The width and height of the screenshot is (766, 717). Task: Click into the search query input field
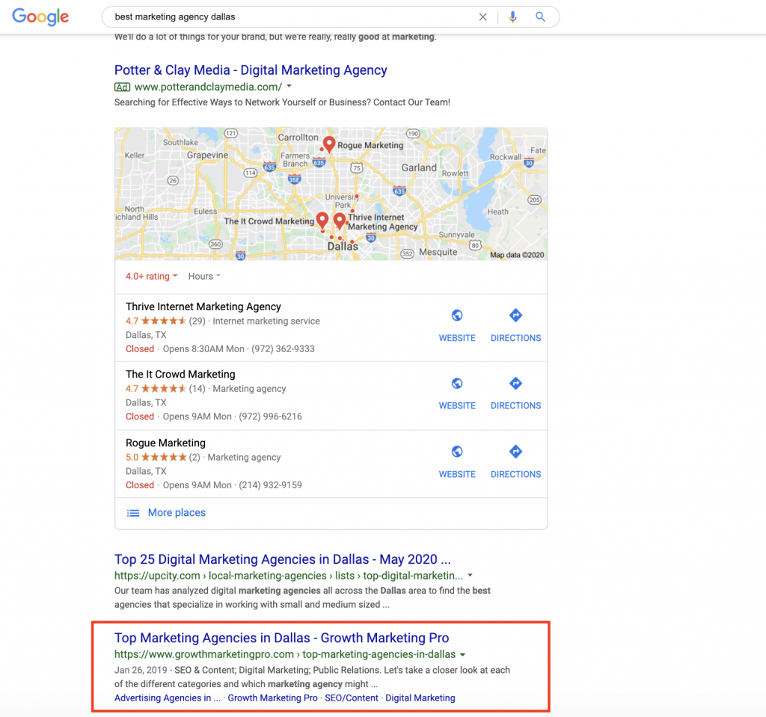(292, 17)
